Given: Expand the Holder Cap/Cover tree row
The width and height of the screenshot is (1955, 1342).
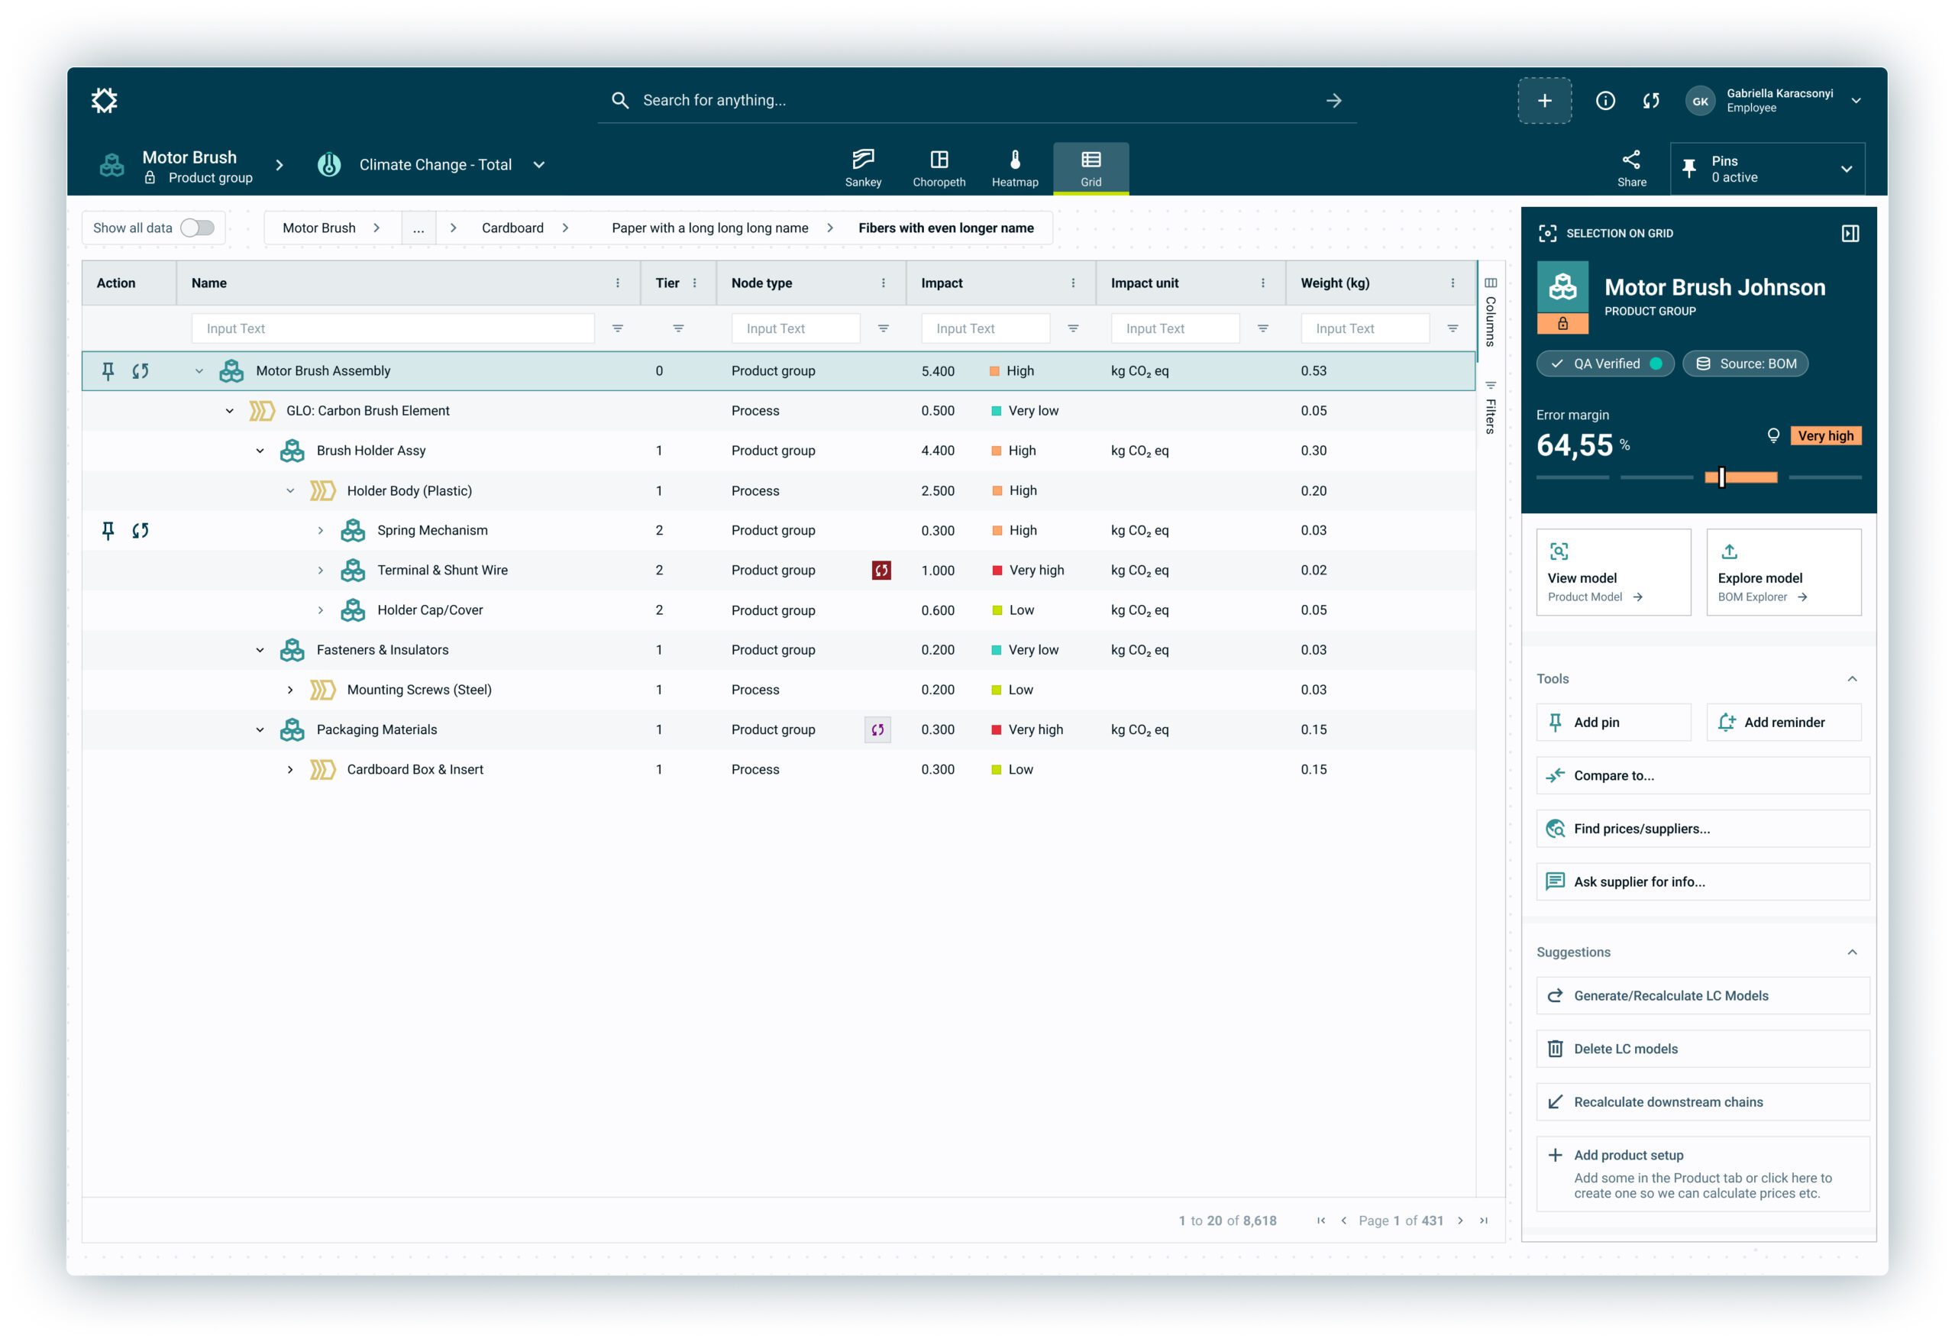Looking at the screenshot, I should point(321,610).
